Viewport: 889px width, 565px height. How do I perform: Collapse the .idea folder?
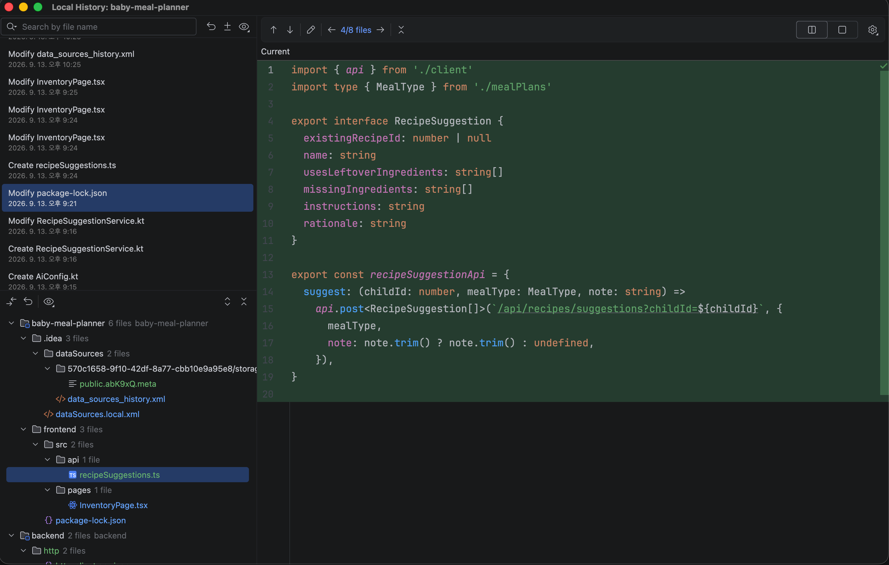23,338
